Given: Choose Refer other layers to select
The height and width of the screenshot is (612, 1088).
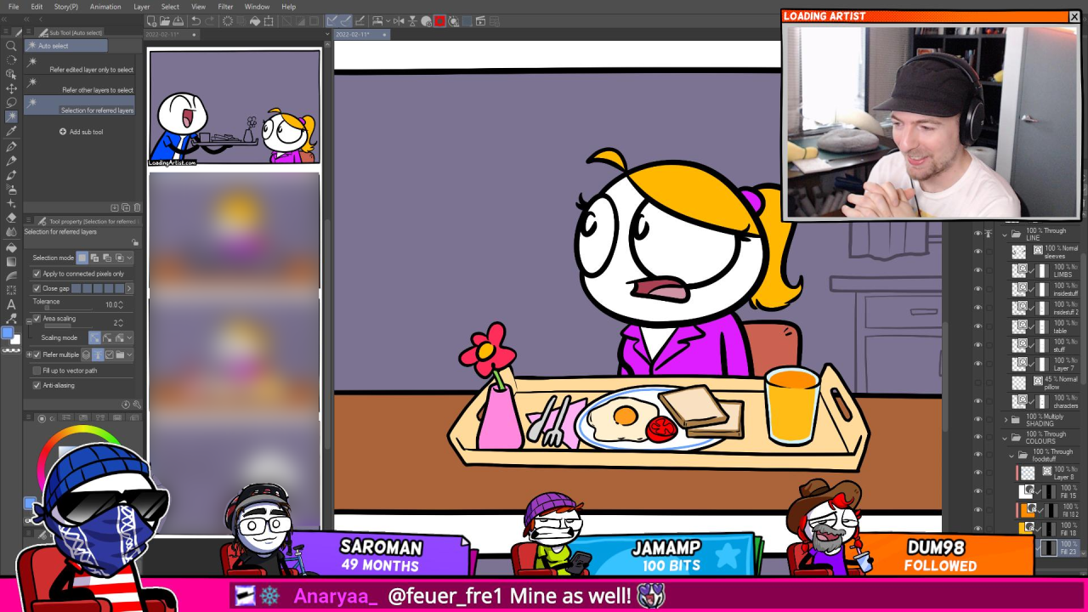Looking at the screenshot, I should 97,90.
